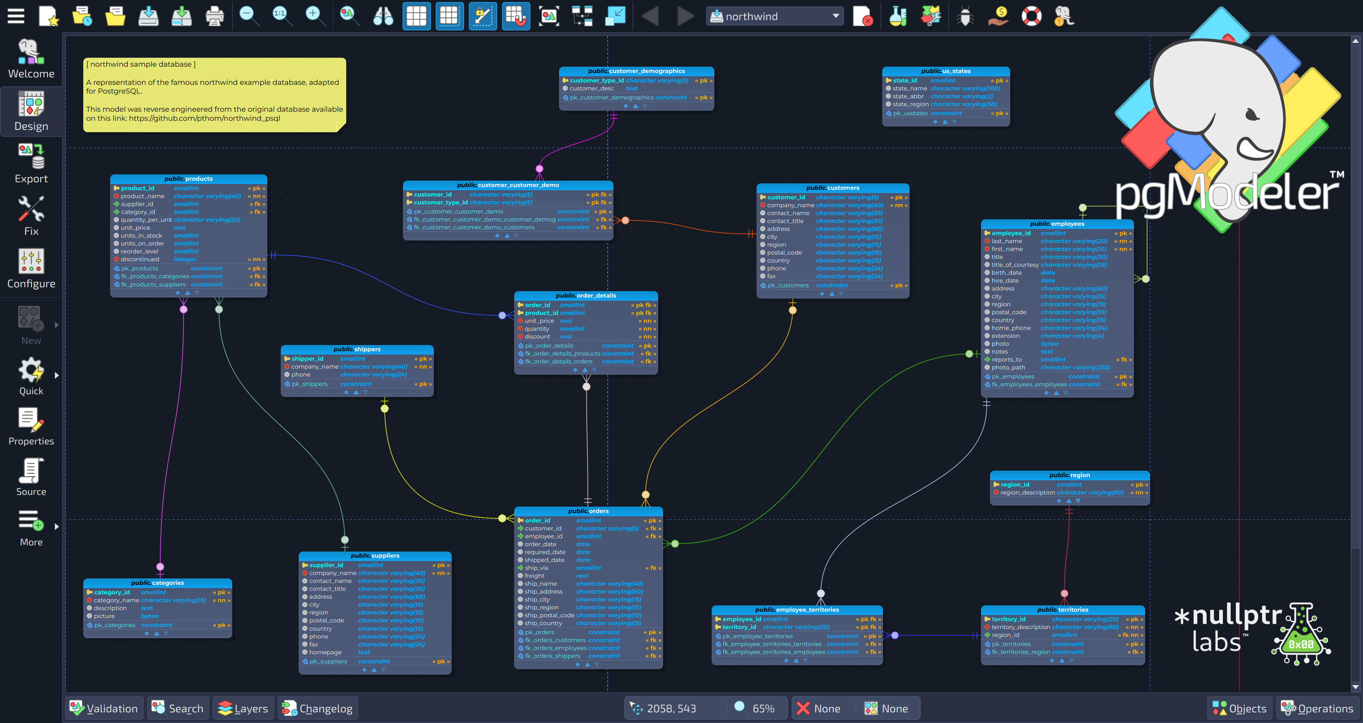This screenshot has width=1363, height=723.
Task: Toggle the Objects panel
Action: pyautogui.click(x=1240, y=708)
